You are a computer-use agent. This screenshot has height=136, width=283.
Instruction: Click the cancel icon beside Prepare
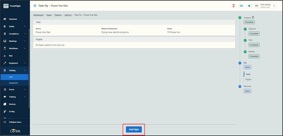pyautogui.click(x=253, y=18)
